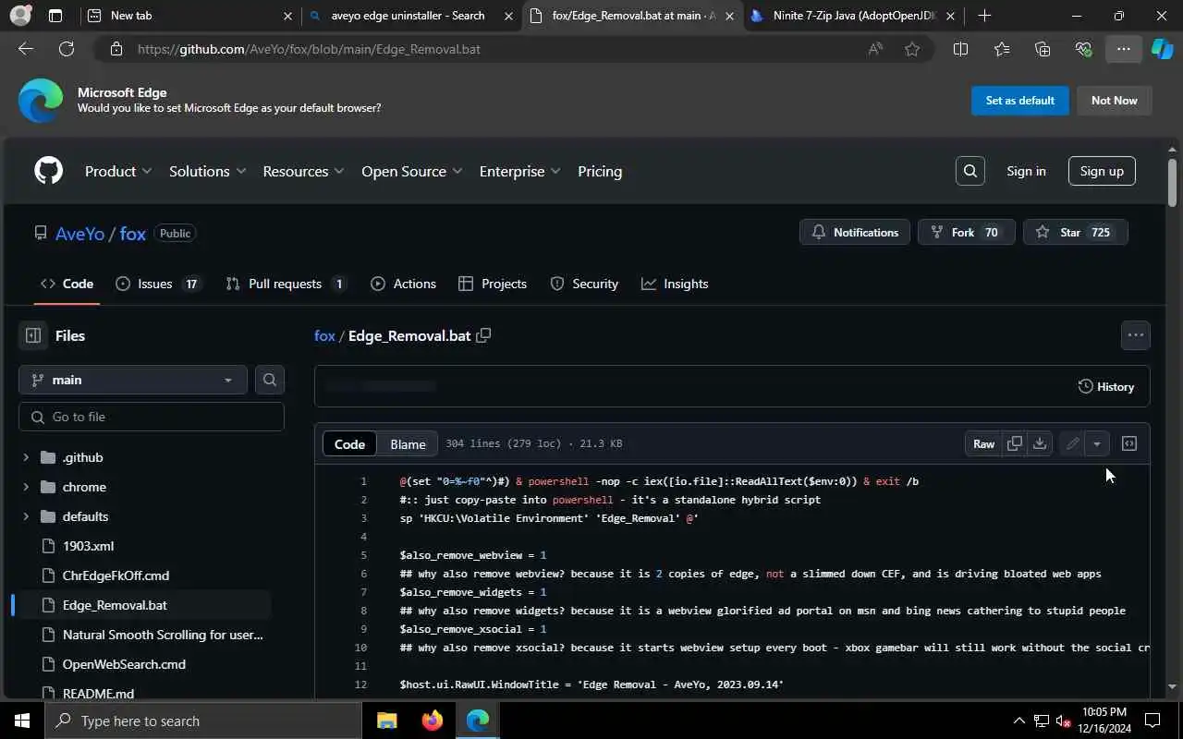Copy file path next to Edge_Removal.bat
The height and width of the screenshot is (739, 1183).
click(x=482, y=335)
